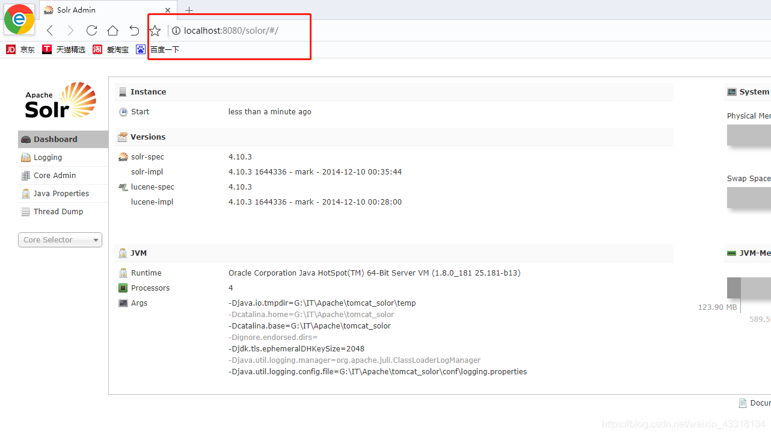Click the browser forward arrow

click(x=70, y=31)
